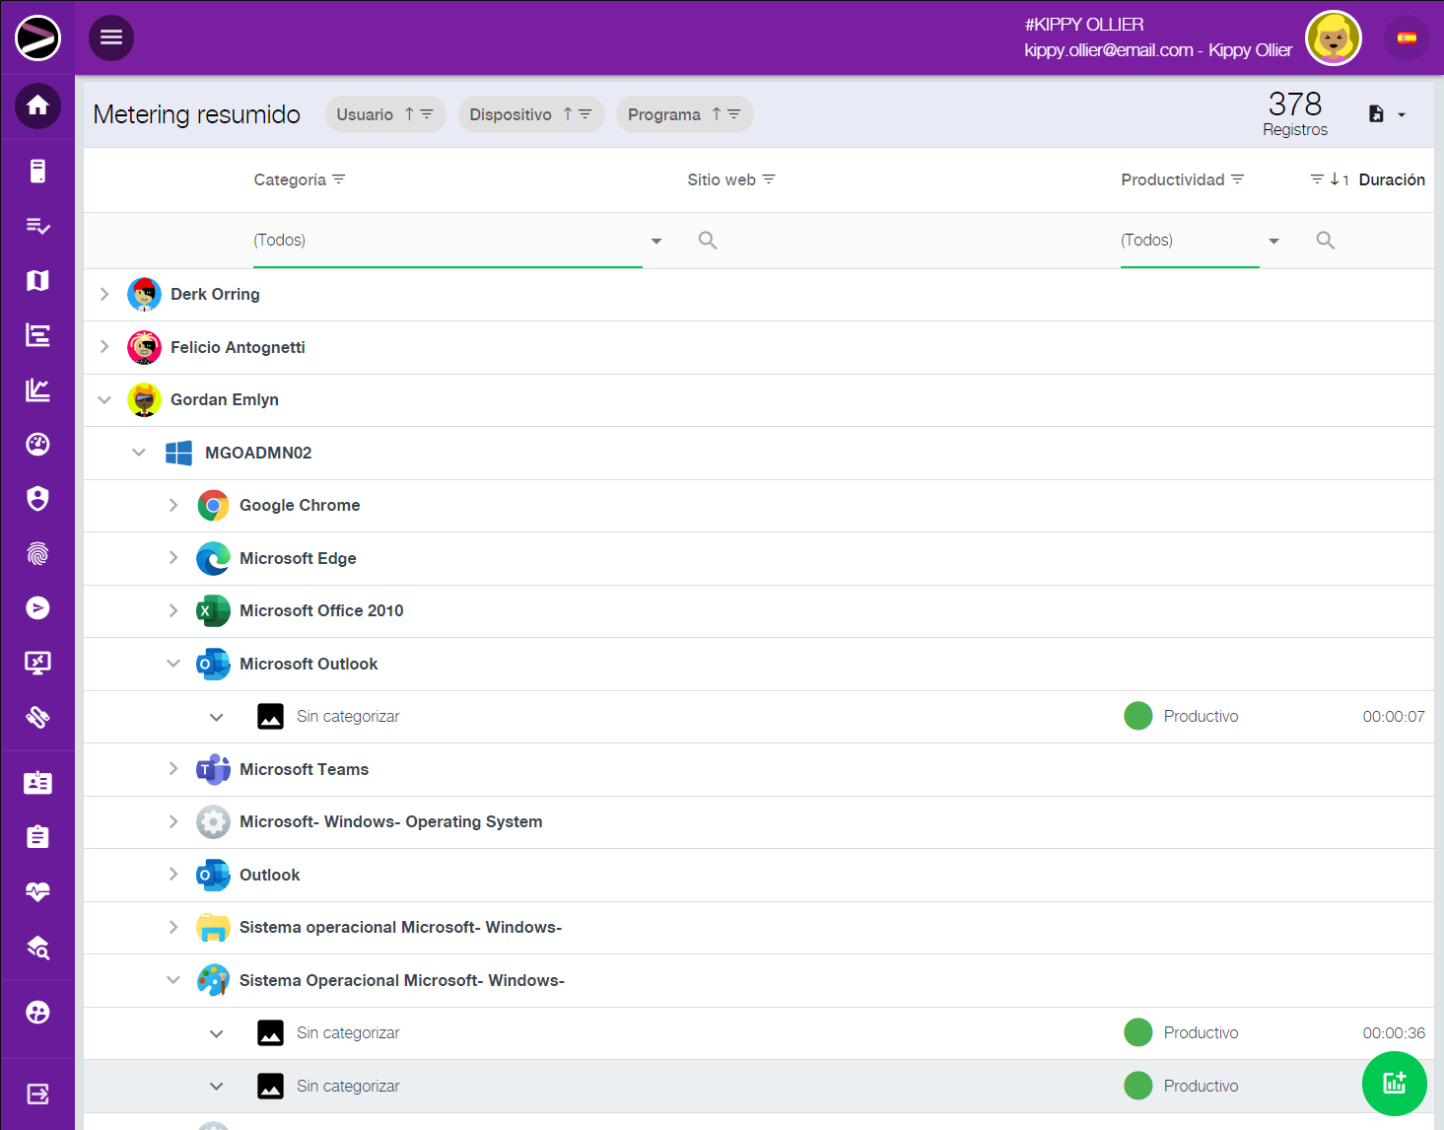Collapse the Gordan Emlyn user row
Screen dimensions: 1444x1130
[x=104, y=399]
